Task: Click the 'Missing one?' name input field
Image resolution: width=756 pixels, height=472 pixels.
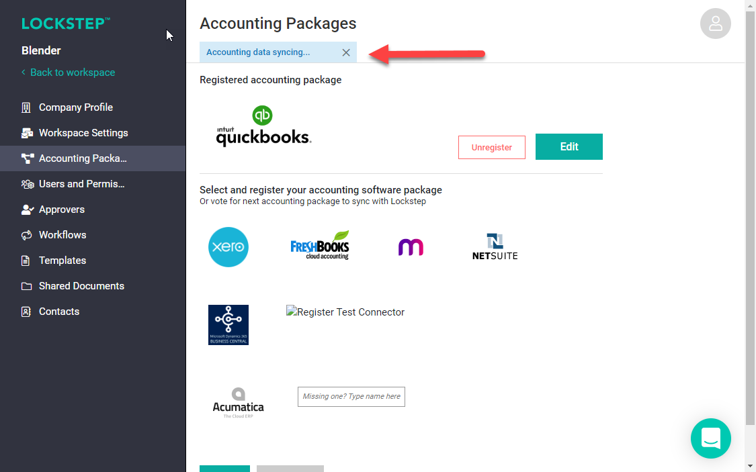Action: point(351,397)
